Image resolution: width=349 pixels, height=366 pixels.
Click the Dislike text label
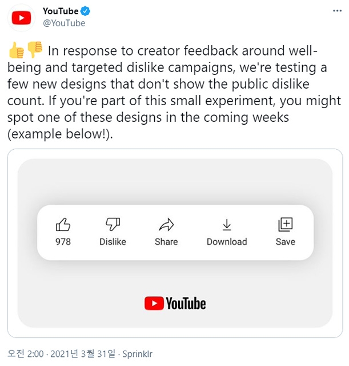pyautogui.click(x=113, y=241)
